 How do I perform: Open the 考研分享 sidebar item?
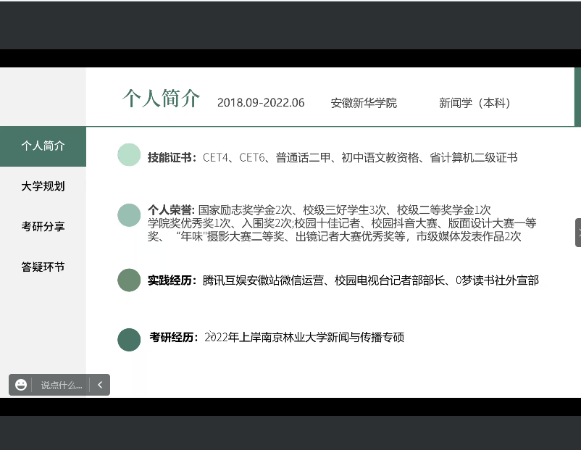43,227
